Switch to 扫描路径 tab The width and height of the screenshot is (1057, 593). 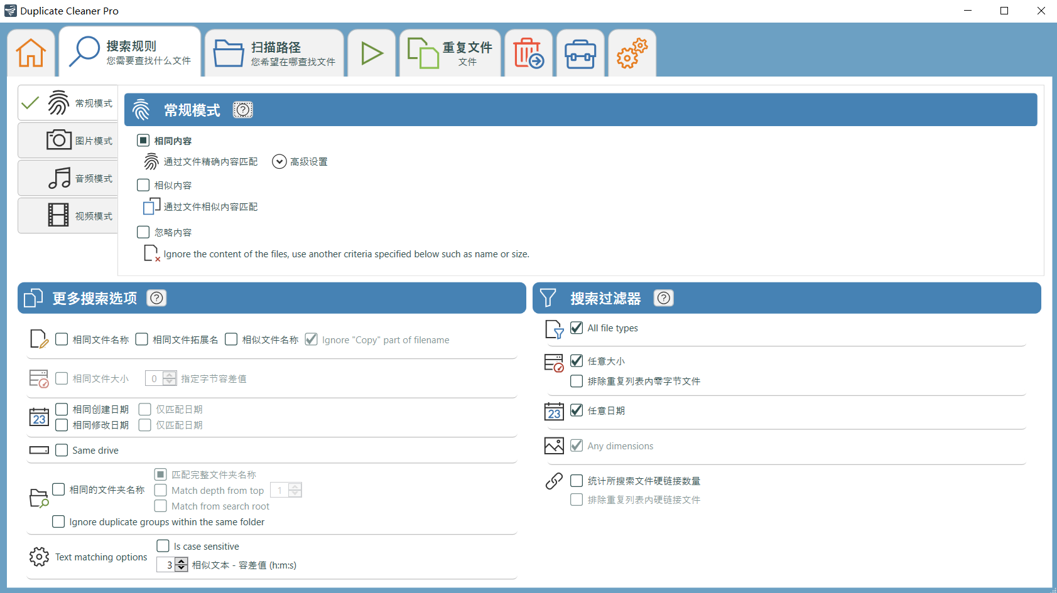274,53
